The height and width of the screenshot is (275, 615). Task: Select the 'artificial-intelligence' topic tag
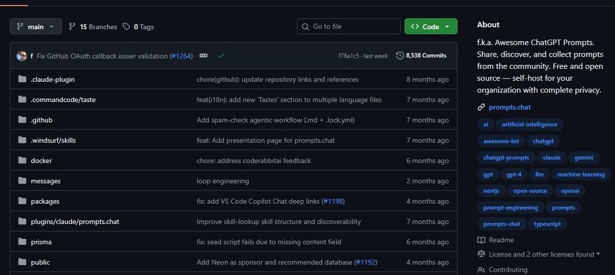(x=530, y=124)
